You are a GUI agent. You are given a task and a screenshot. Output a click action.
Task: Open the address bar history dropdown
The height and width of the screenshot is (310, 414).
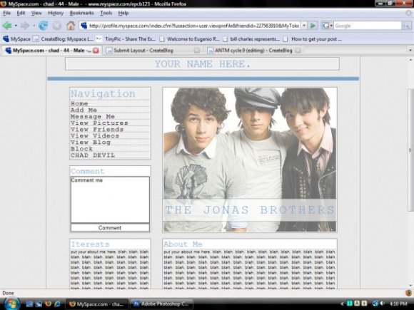coord(304,26)
